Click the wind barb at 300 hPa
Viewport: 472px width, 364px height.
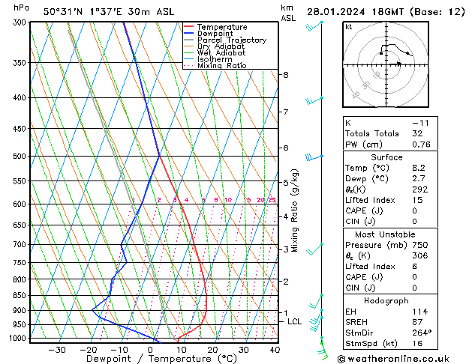coord(314,26)
